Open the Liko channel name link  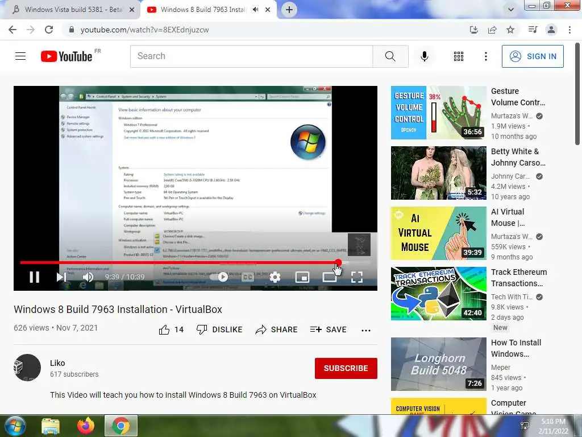click(x=57, y=363)
